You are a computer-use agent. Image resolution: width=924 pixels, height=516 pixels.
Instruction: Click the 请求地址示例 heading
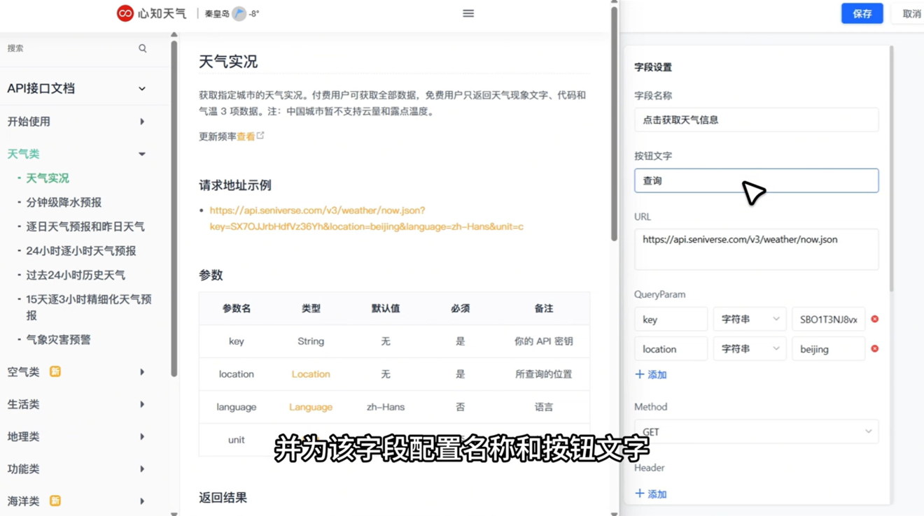tap(235, 185)
